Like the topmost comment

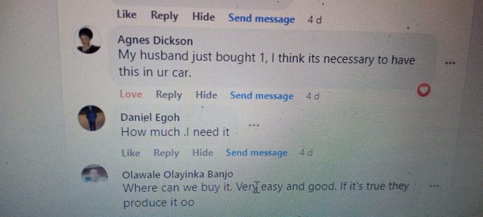126,14
